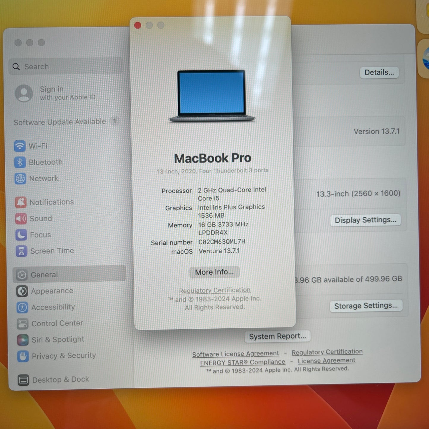Click the System Report... button

click(277, 336)
